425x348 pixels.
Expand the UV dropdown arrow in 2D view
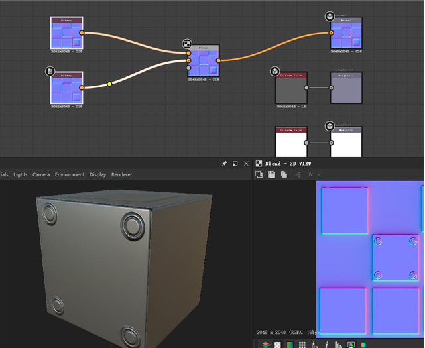[x=319, y=174]
